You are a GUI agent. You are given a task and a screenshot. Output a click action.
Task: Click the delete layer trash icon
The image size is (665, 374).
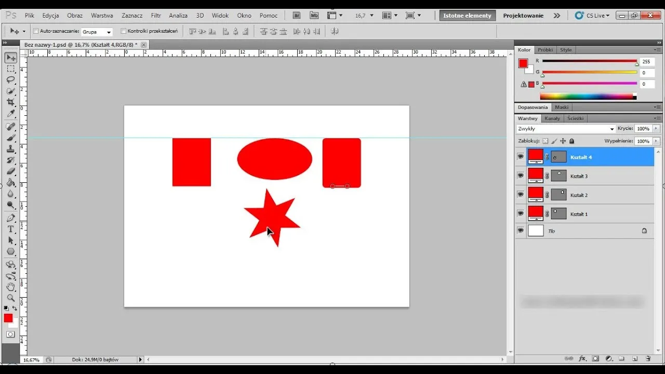point(648,358)
